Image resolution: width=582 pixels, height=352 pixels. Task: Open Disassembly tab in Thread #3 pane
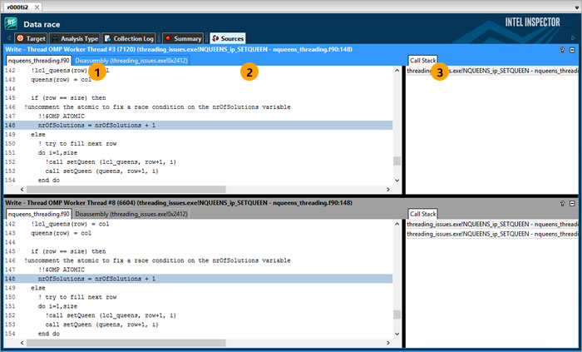pyautogui.click(x=131, y=61)
